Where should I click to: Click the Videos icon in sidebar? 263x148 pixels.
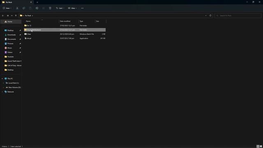coord(6,52)
